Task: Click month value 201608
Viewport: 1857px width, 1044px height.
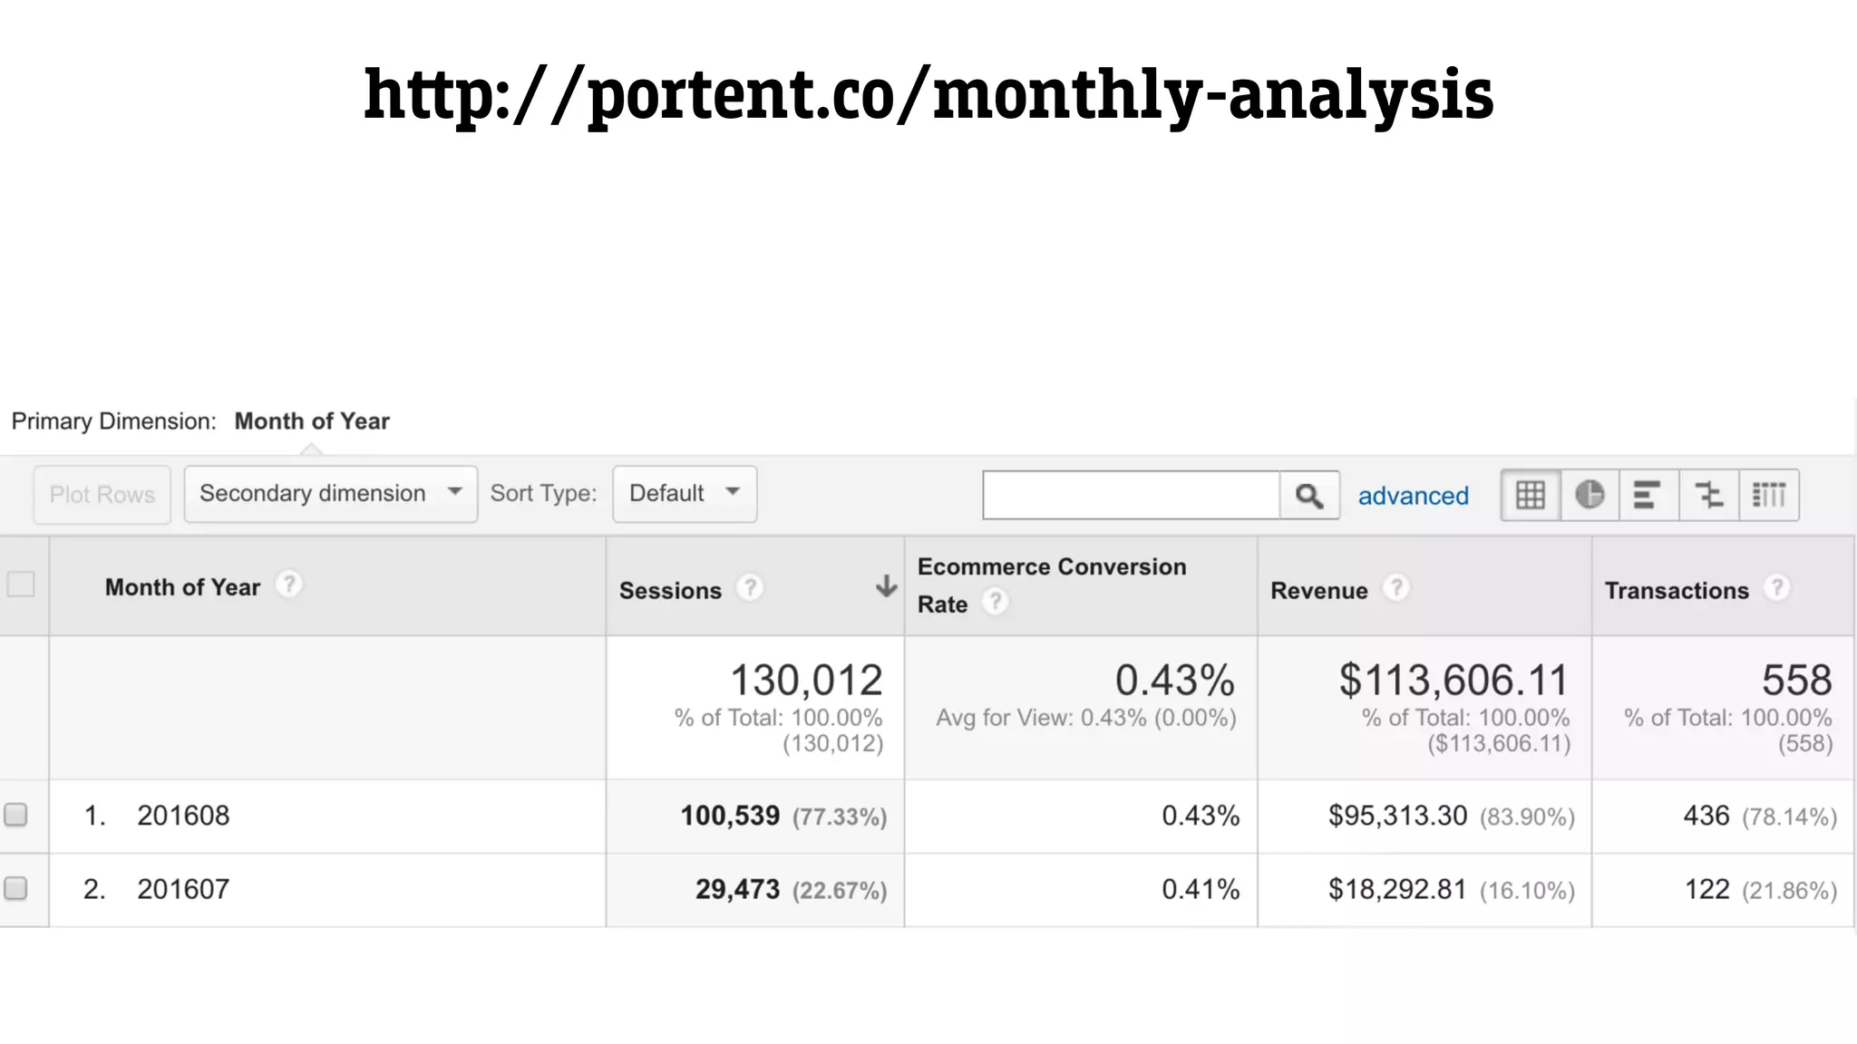Action: [x=183, y=816]
